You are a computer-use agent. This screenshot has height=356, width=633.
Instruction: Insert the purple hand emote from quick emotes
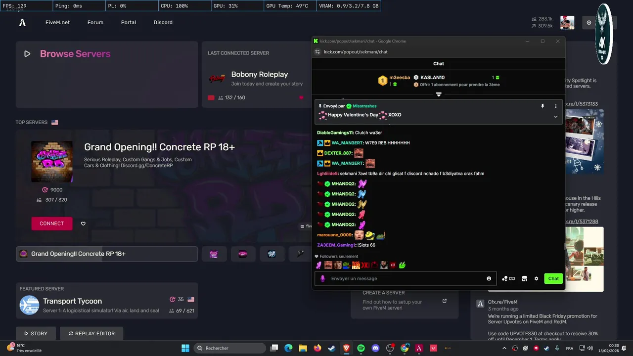319,266
